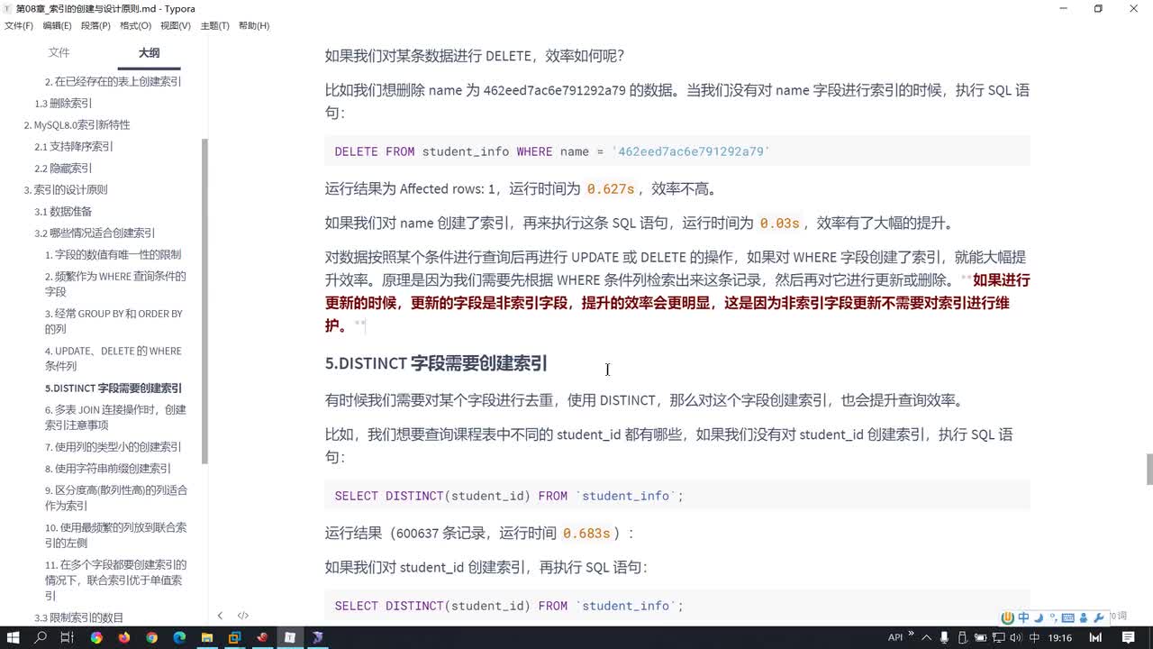Screen dimensions: 1153x649
Task: Click the document vertical scrollbar thumb
Action: click(x=1148, y=470)
